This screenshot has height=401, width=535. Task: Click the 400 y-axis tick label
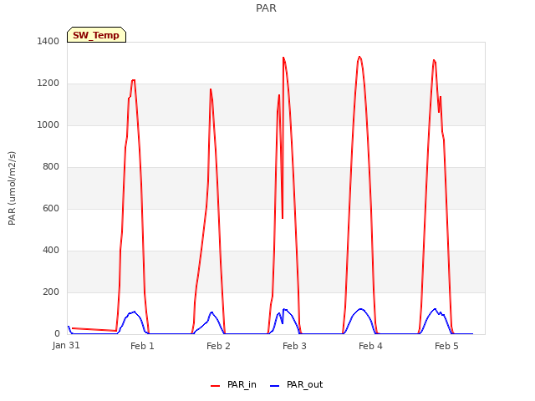(x=51, y=251)
